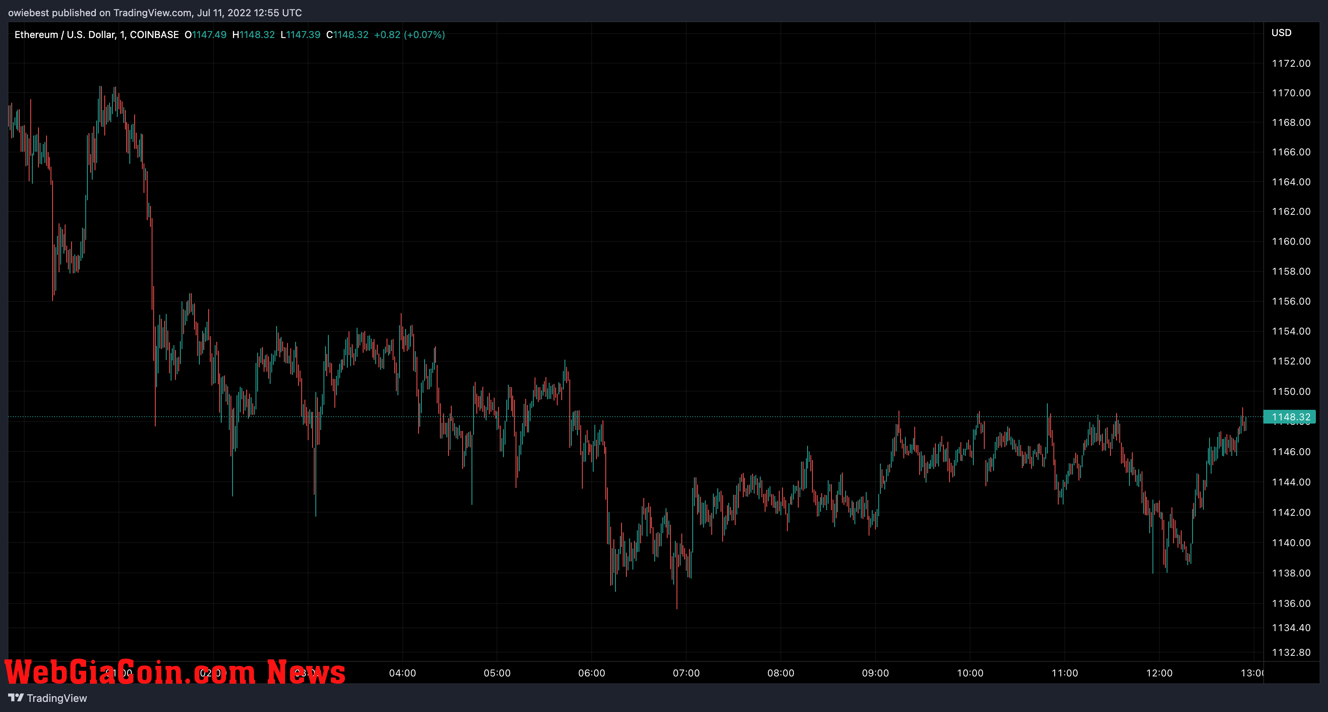Click the 1150.00 price axis label
Viewport: 1328px width, 712px height.
coord(1291,391)
